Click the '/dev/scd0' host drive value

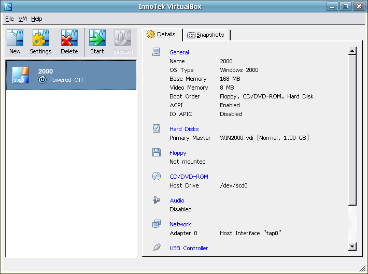pos(234,185)
